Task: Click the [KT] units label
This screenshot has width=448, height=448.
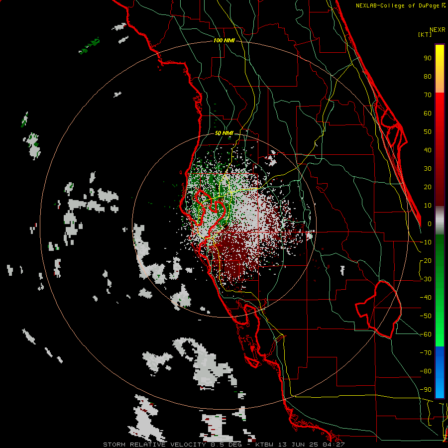Action: [425, 34]
